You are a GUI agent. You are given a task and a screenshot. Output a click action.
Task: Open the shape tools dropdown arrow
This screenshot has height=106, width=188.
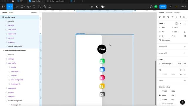point(24,7)
